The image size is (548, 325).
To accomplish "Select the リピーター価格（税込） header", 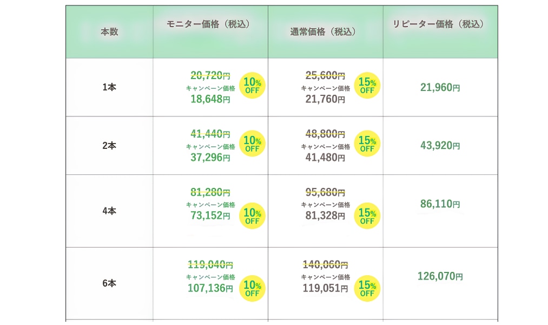I will pyautogui.click(x=439, y=24).
